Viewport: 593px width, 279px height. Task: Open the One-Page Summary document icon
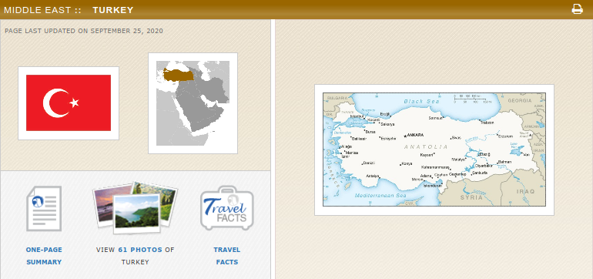coord(44,208)
